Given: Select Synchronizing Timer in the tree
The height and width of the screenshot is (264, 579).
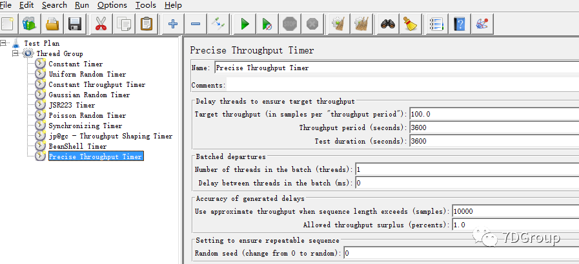Looking at the screenshot, I should point(85,126).
